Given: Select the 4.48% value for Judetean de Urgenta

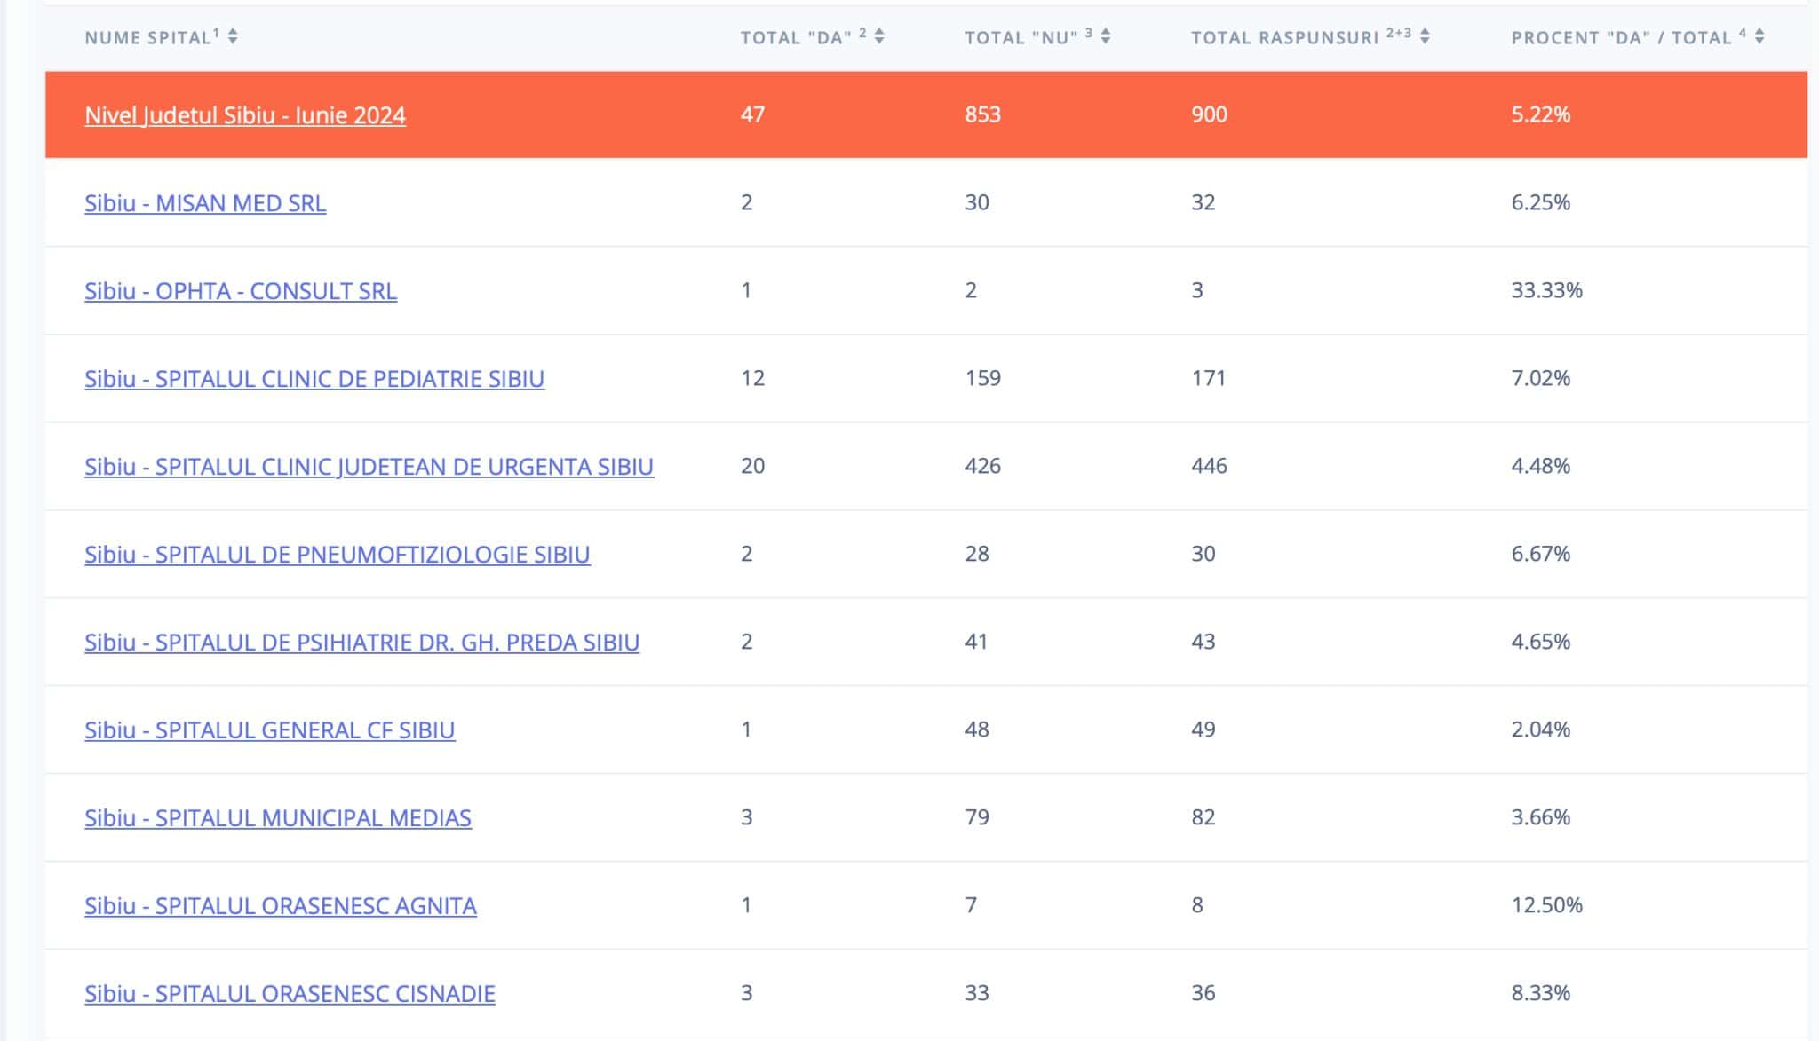Looking at the screenshot, I should (x=1541, y=466).
